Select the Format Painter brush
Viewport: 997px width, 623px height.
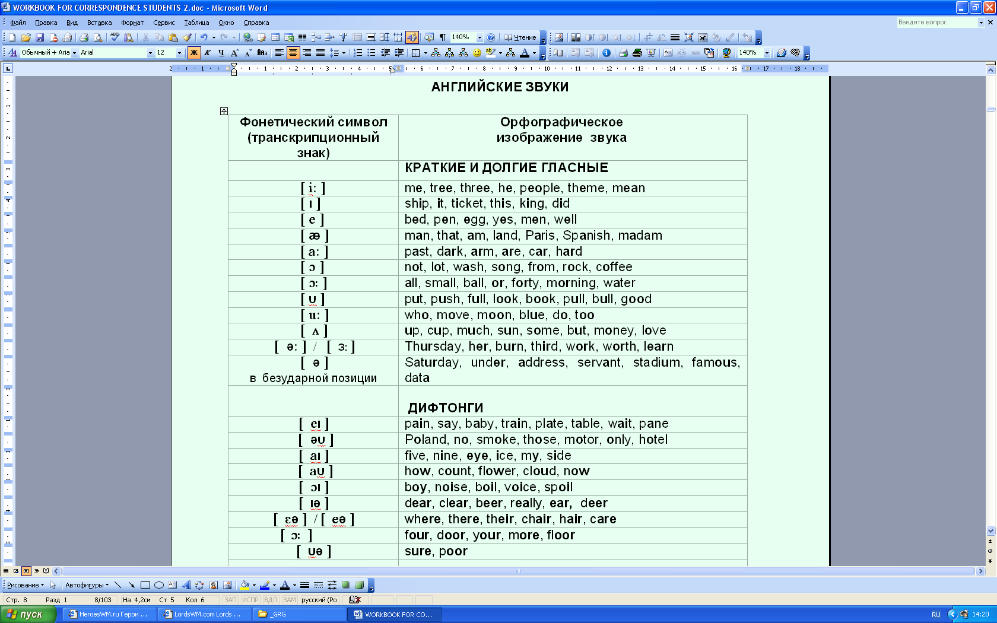pyautogui.click(x=187, y=37)
